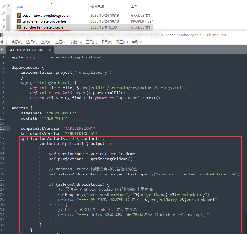Click line number 17 in gutter
Screen dimensions: 247x234
pyautogui.click(x=2, y=138)
